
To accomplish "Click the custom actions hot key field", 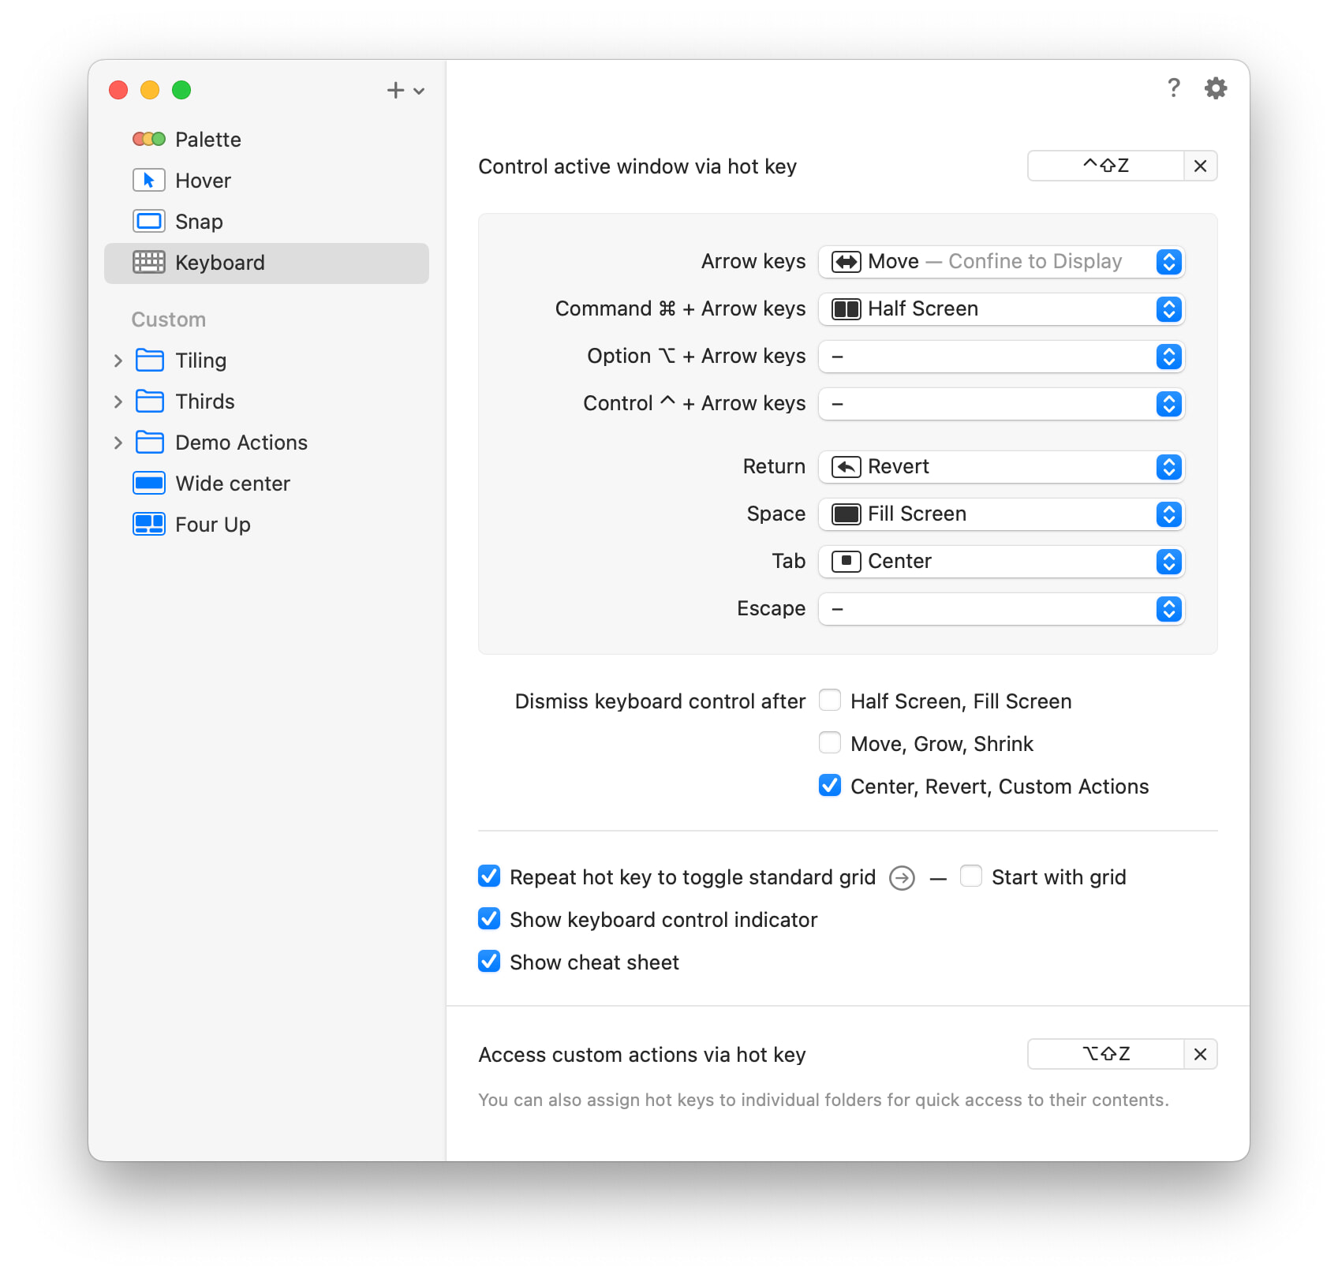I will tap(1105, 1054).
